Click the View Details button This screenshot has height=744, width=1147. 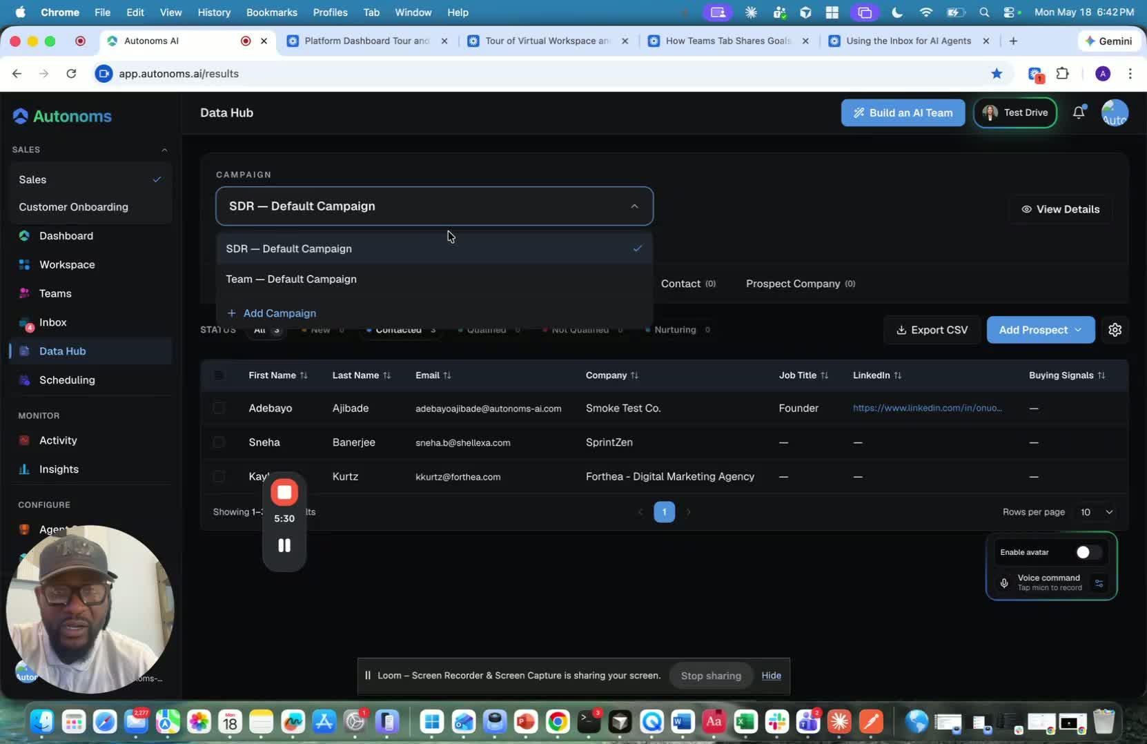1060,209
